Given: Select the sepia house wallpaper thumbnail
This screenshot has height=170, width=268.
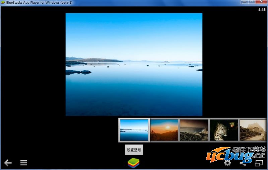Looking at the screenshot, I should 253,130.
